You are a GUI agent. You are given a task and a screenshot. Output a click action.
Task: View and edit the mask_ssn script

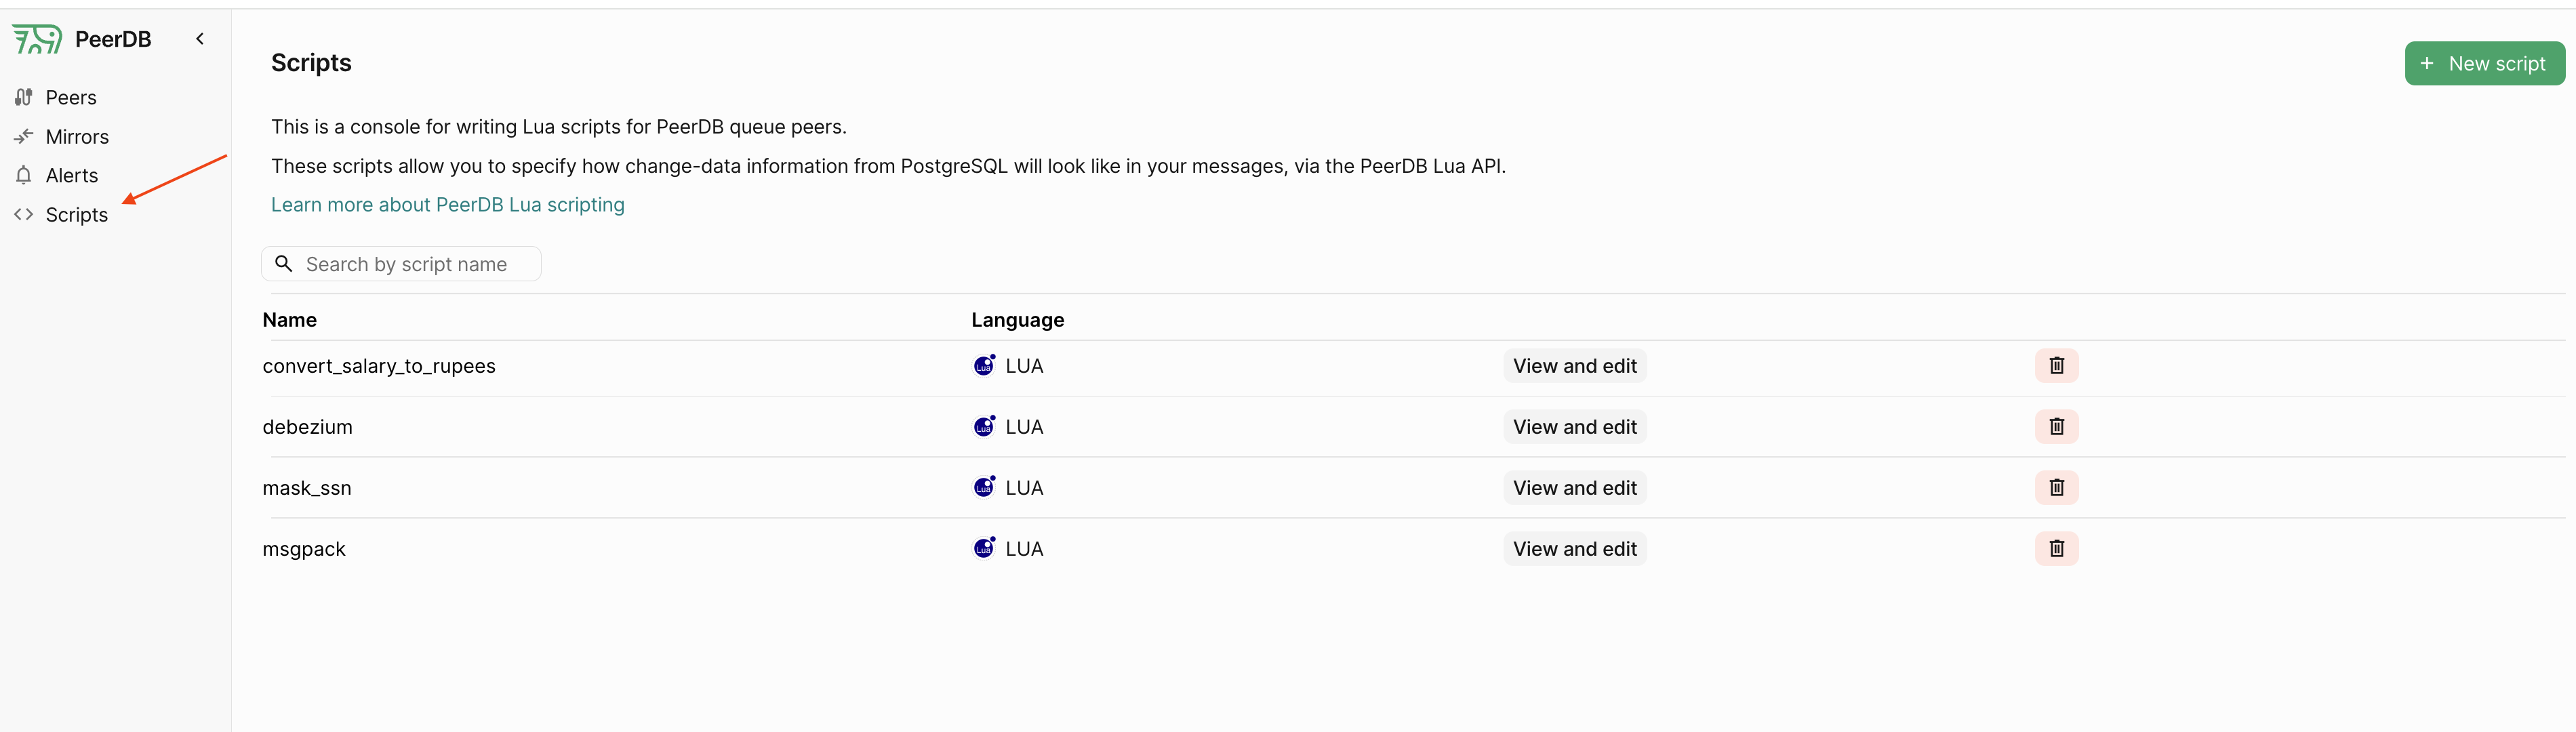point(1574,488)
